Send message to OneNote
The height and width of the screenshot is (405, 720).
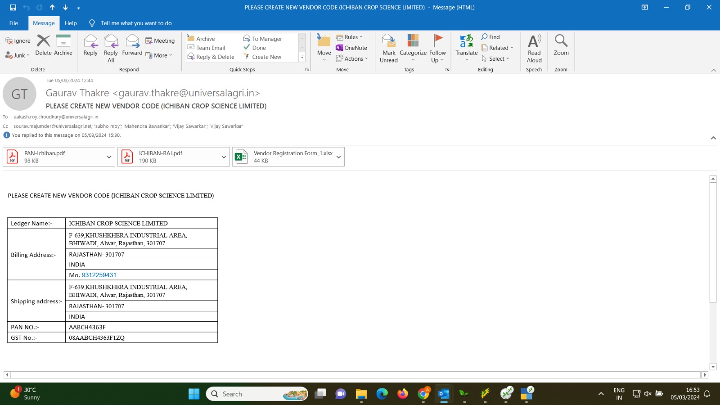(x=351, y=48)
